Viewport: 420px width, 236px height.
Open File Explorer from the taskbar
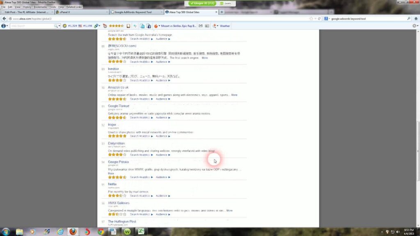coord(19,232)
